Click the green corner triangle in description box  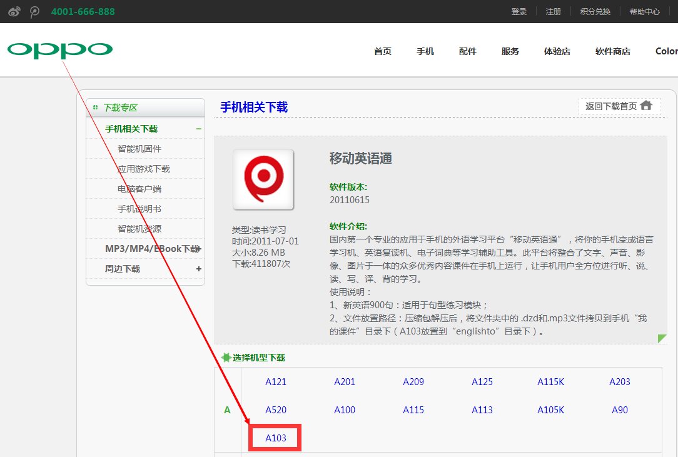point(662,339)
